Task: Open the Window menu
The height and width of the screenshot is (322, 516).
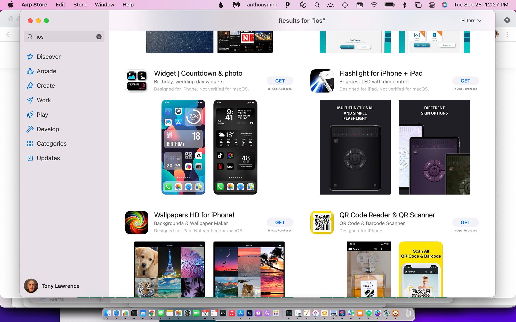Action: tap(104, 5)
